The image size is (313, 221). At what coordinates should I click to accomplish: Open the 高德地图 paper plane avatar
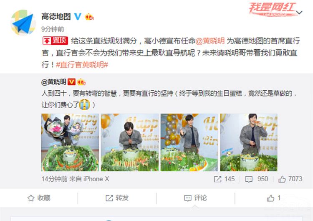pyautogui.click(x=23, y=23)
